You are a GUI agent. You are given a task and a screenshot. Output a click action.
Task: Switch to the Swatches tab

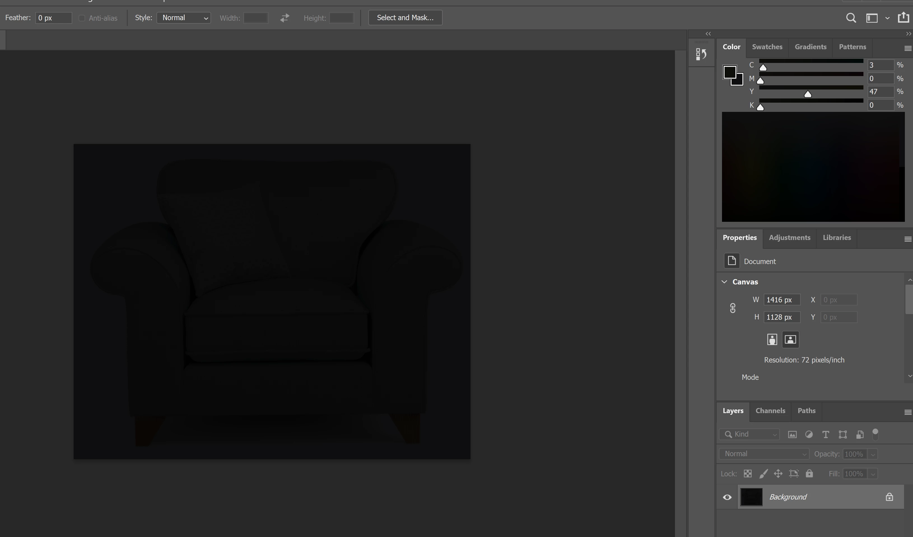767,47
